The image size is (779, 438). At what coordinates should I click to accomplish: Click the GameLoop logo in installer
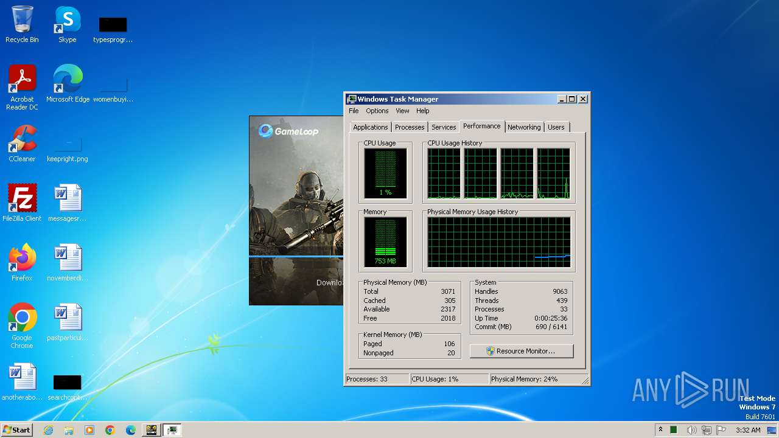tap(288, 131)
